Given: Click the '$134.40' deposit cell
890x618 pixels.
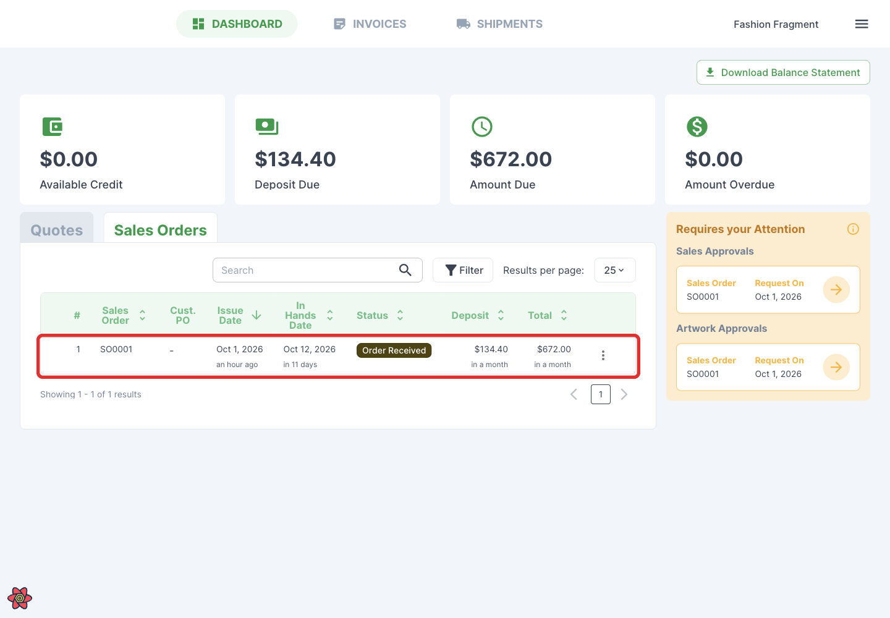Looking at the screenshot, I should (x=491, y=349).
